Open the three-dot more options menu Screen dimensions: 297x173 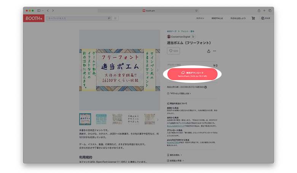click(x=214, y=51)
